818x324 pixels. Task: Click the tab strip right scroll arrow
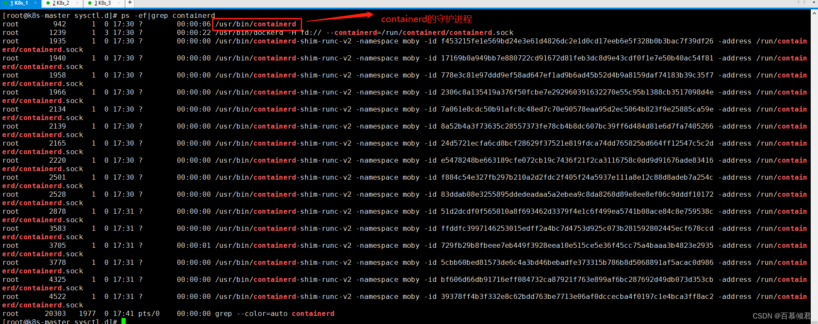point(804,3)
